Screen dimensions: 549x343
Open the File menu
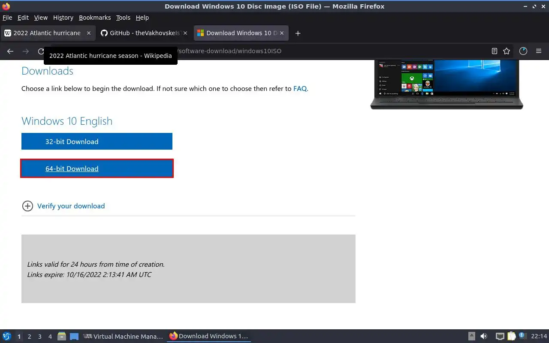point(7,18)
